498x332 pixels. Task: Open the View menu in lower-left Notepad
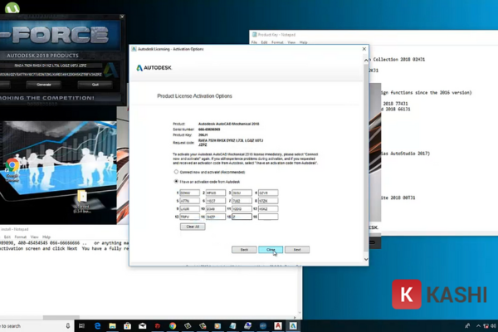coord(32,237)
